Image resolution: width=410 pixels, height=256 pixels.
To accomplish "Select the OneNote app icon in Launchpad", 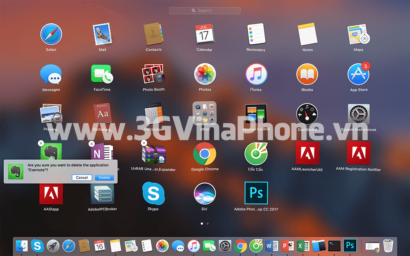I will coord(102,152).
